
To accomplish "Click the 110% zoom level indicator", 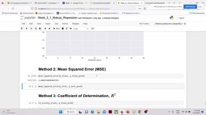I will click(x=139, y=9).
